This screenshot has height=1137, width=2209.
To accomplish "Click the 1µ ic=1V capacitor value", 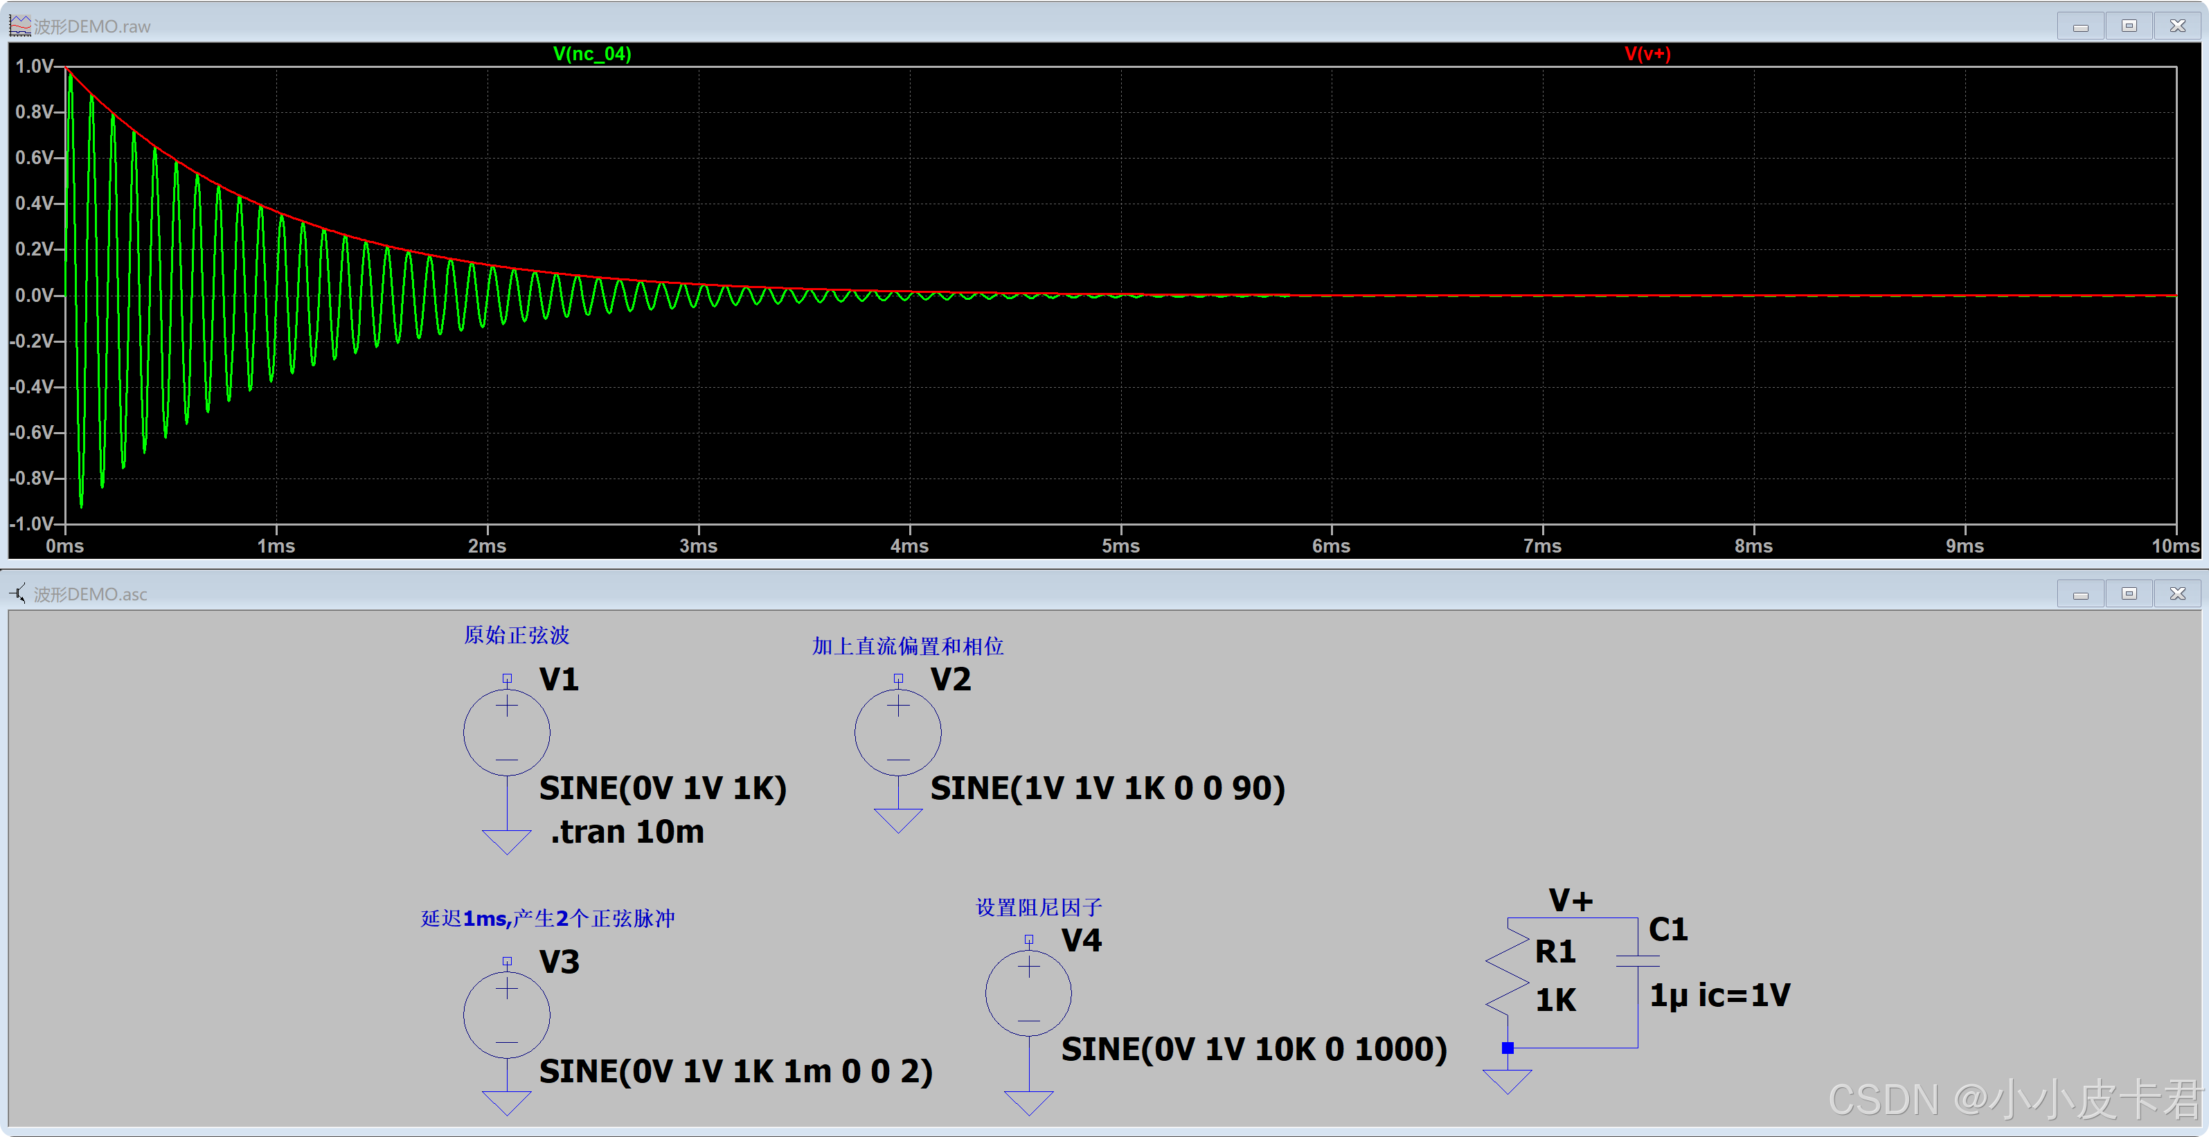I will (1719, 994).
